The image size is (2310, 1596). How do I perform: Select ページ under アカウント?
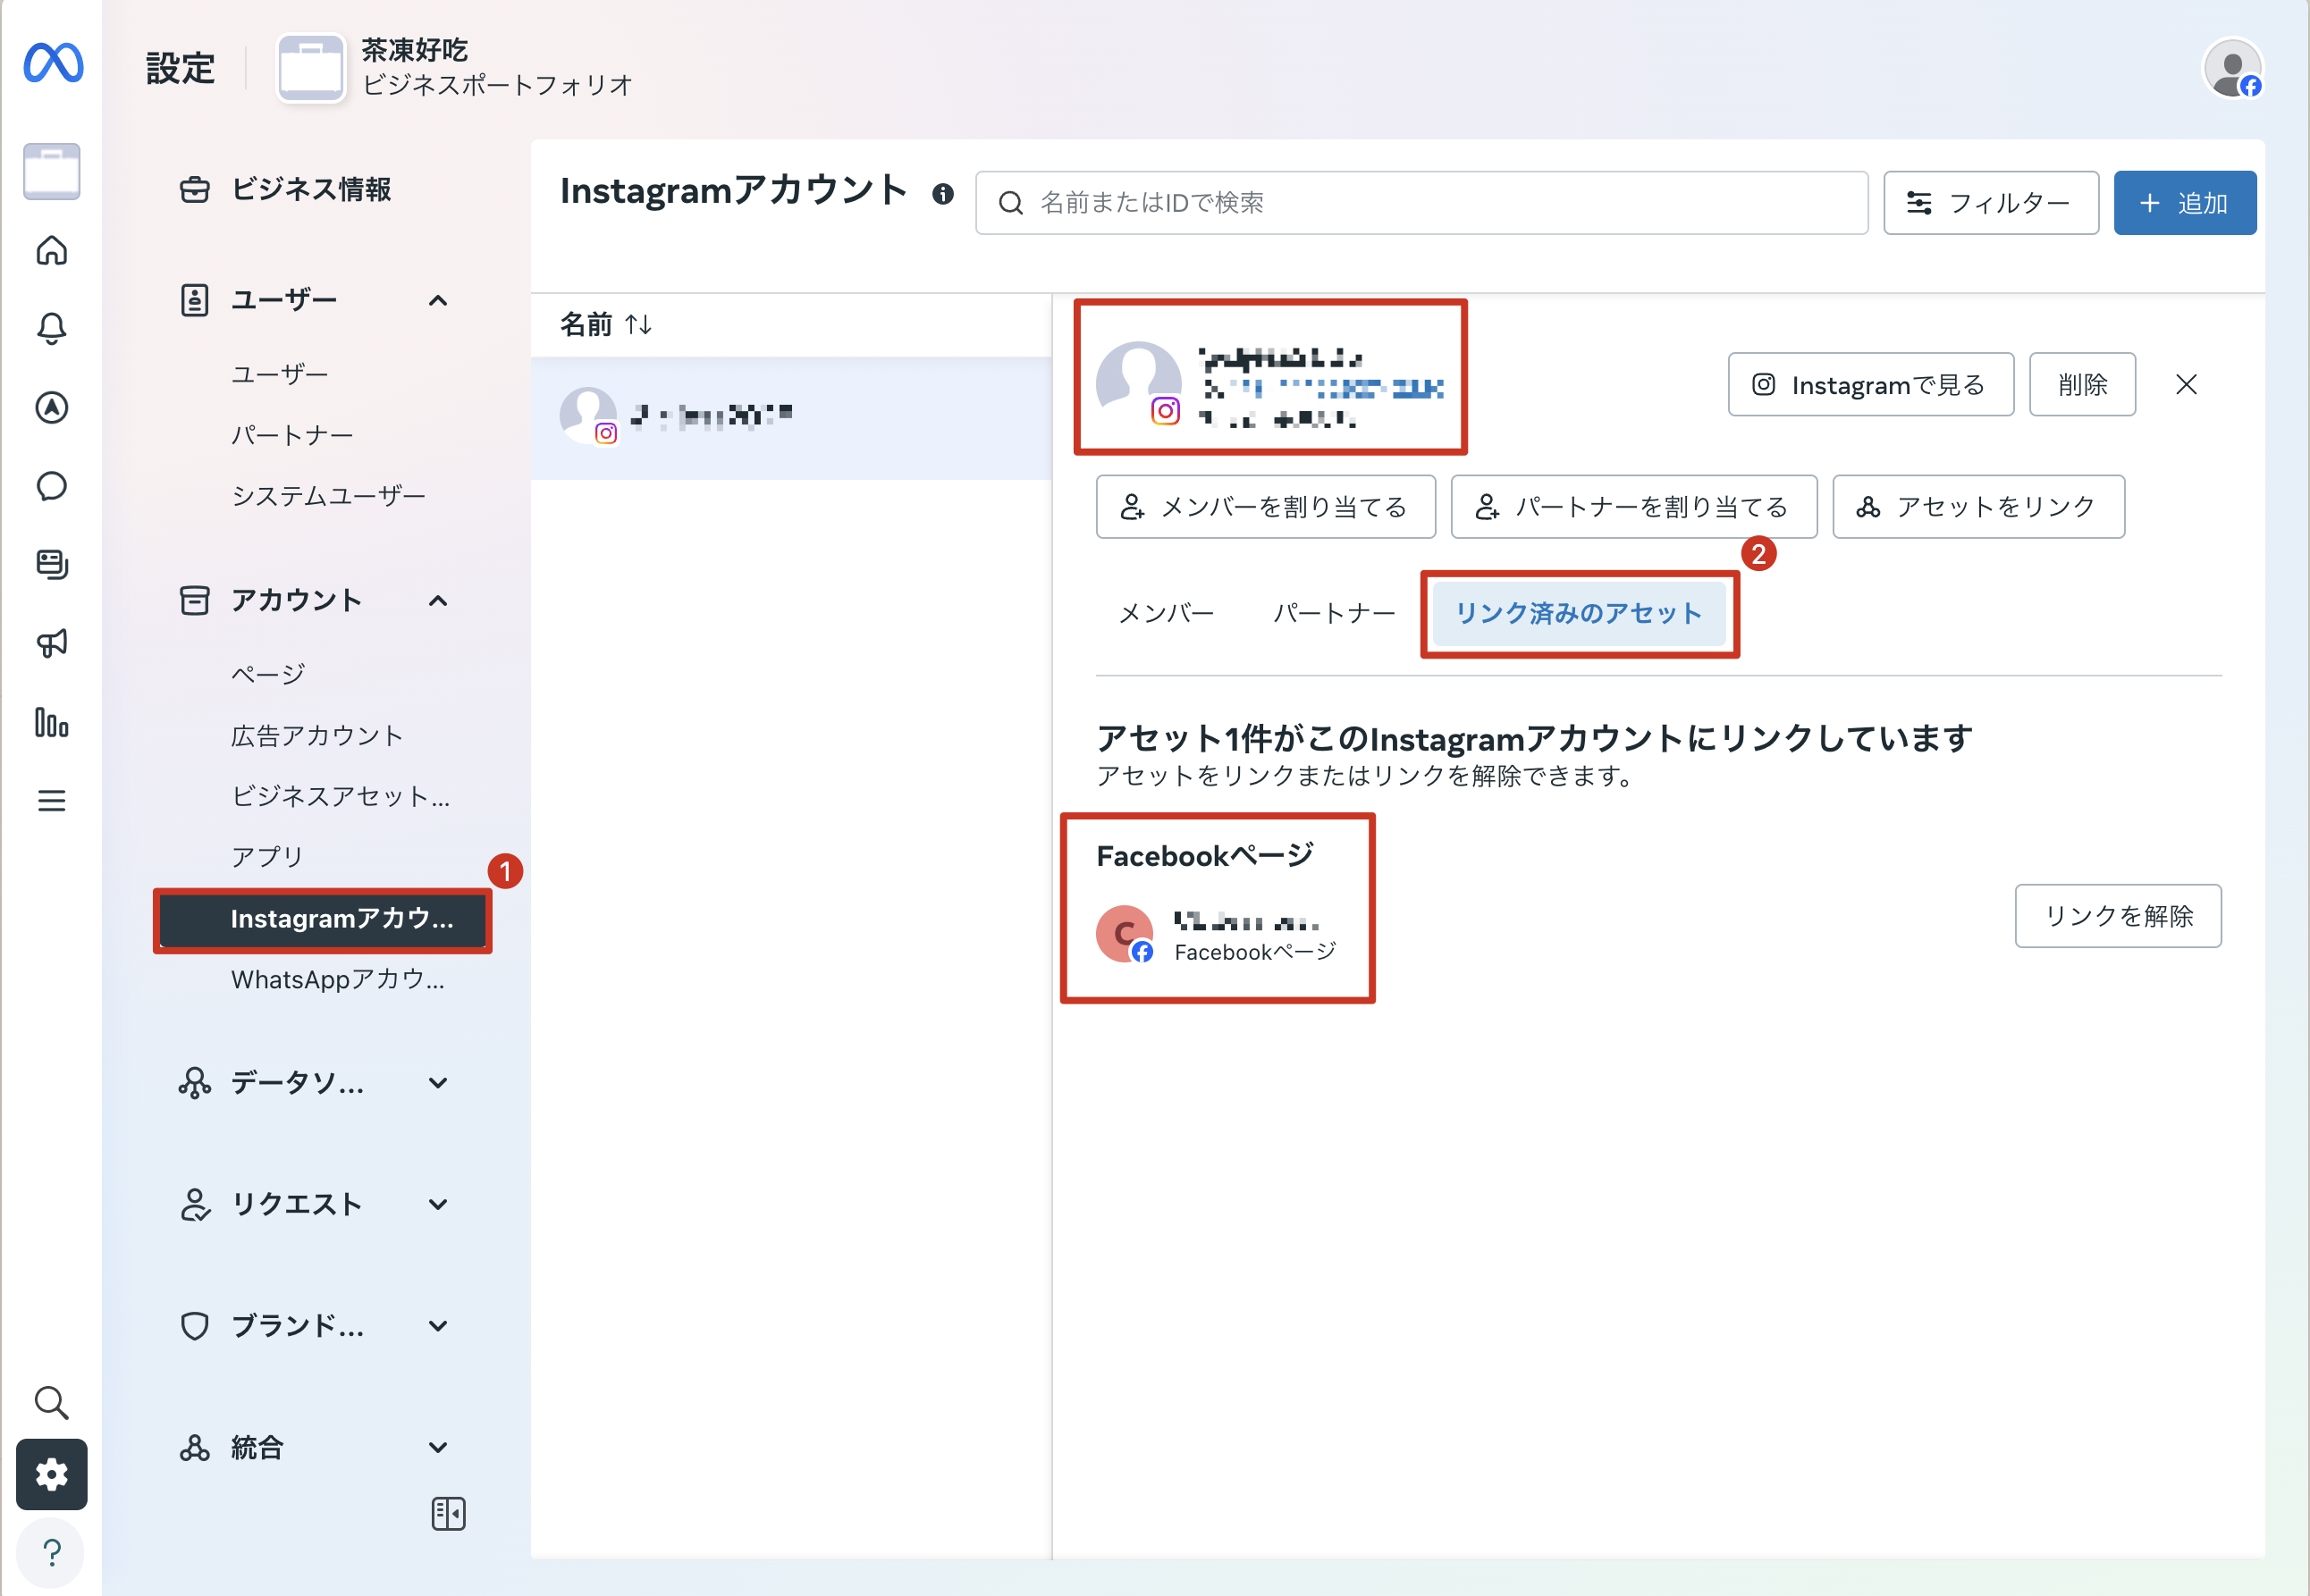tap(268, 675)
